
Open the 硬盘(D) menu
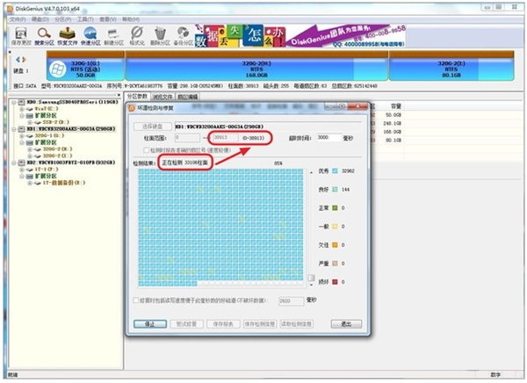(x=40, y=19)
